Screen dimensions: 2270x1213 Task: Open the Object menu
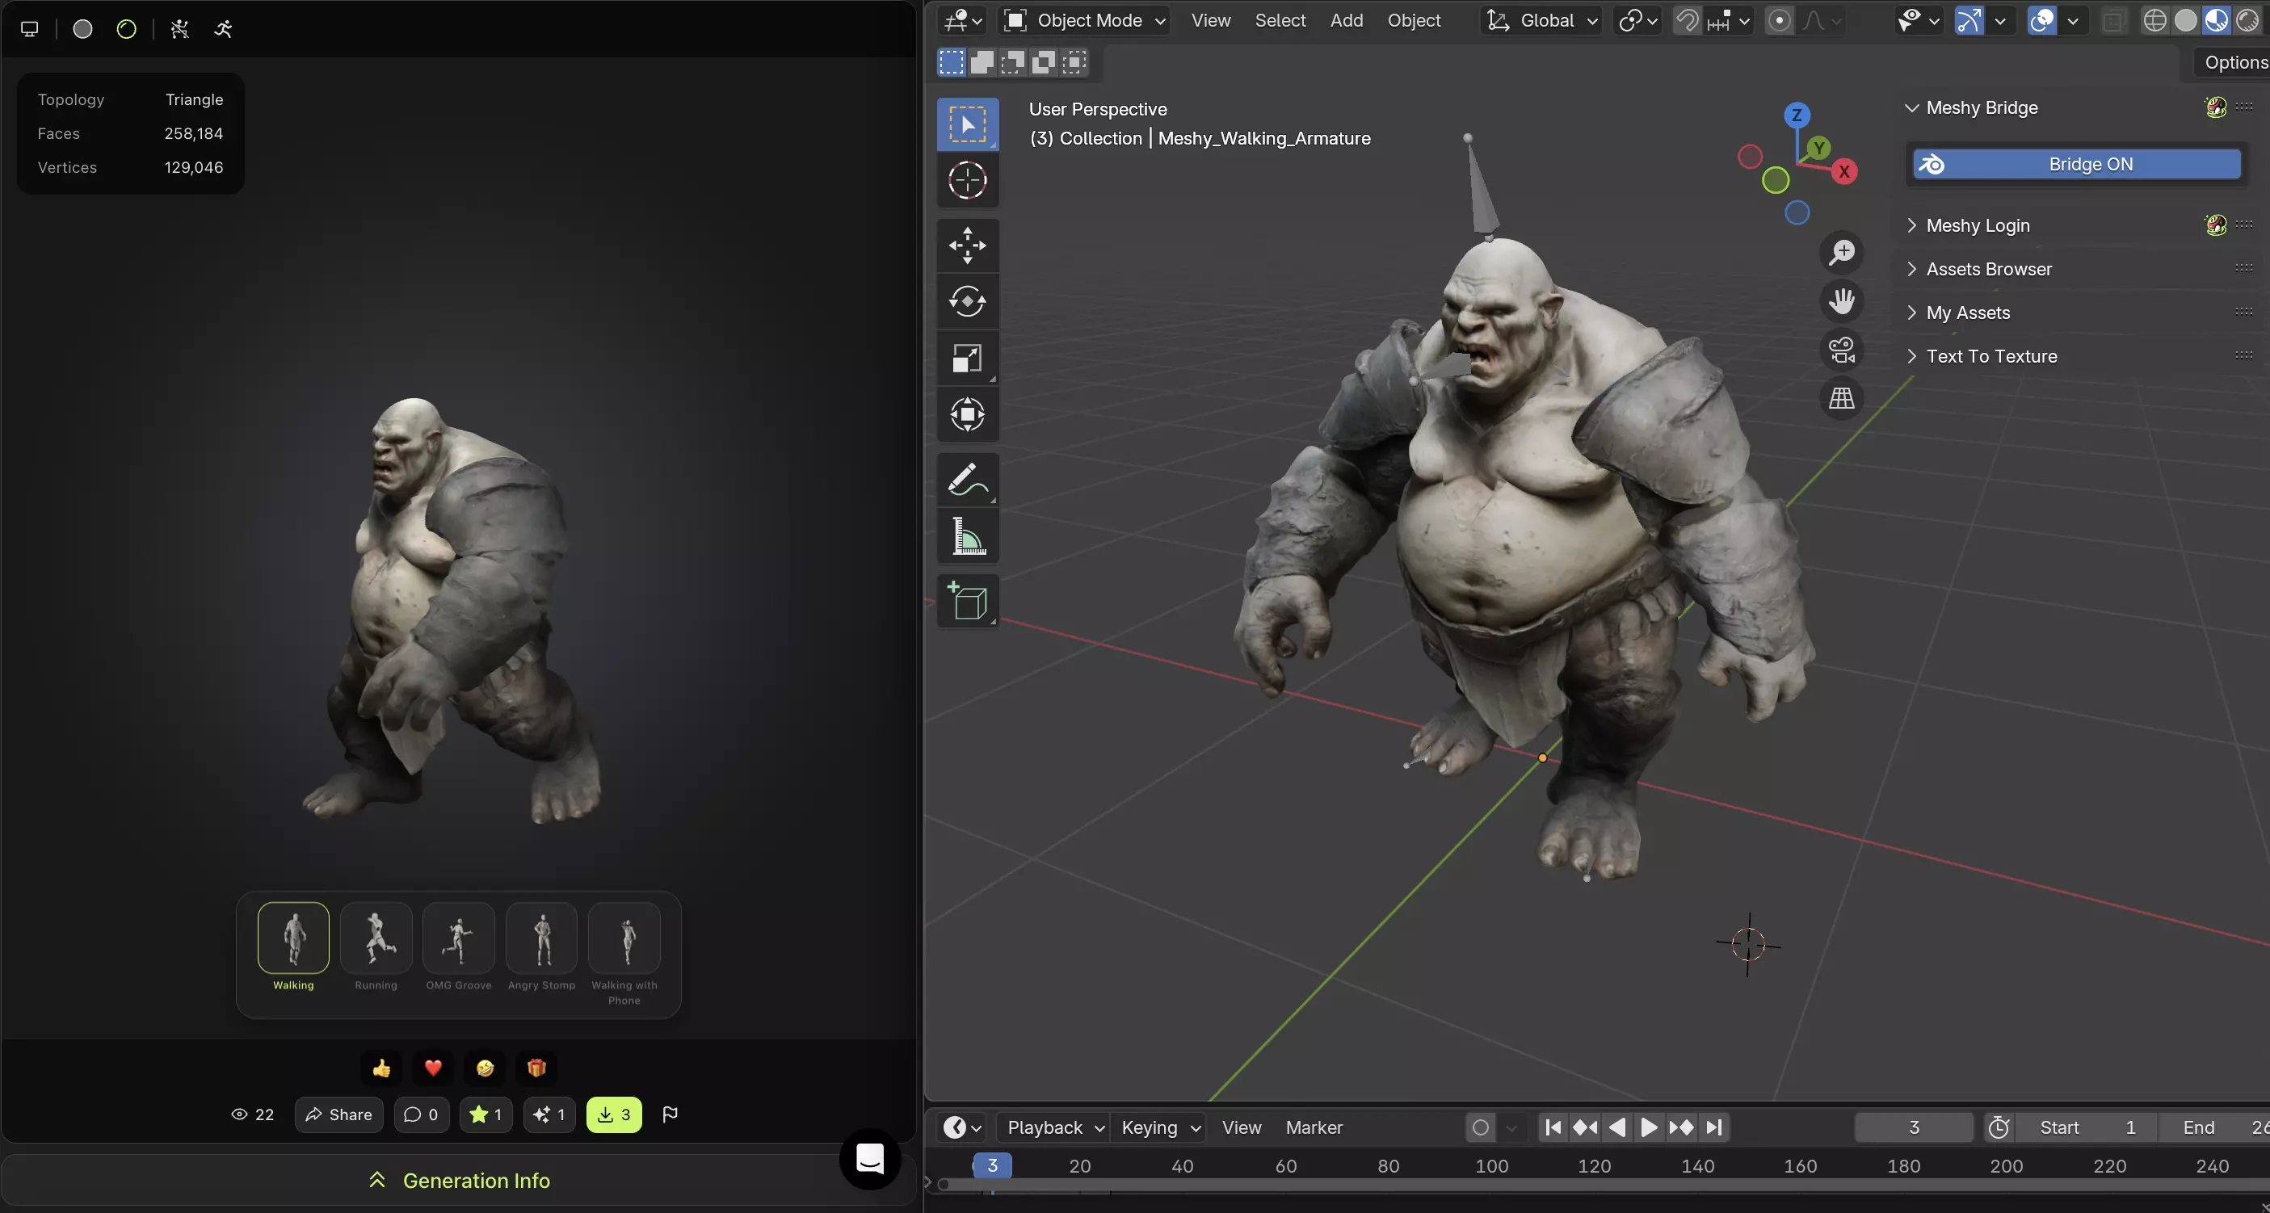tap(1414, 20)
